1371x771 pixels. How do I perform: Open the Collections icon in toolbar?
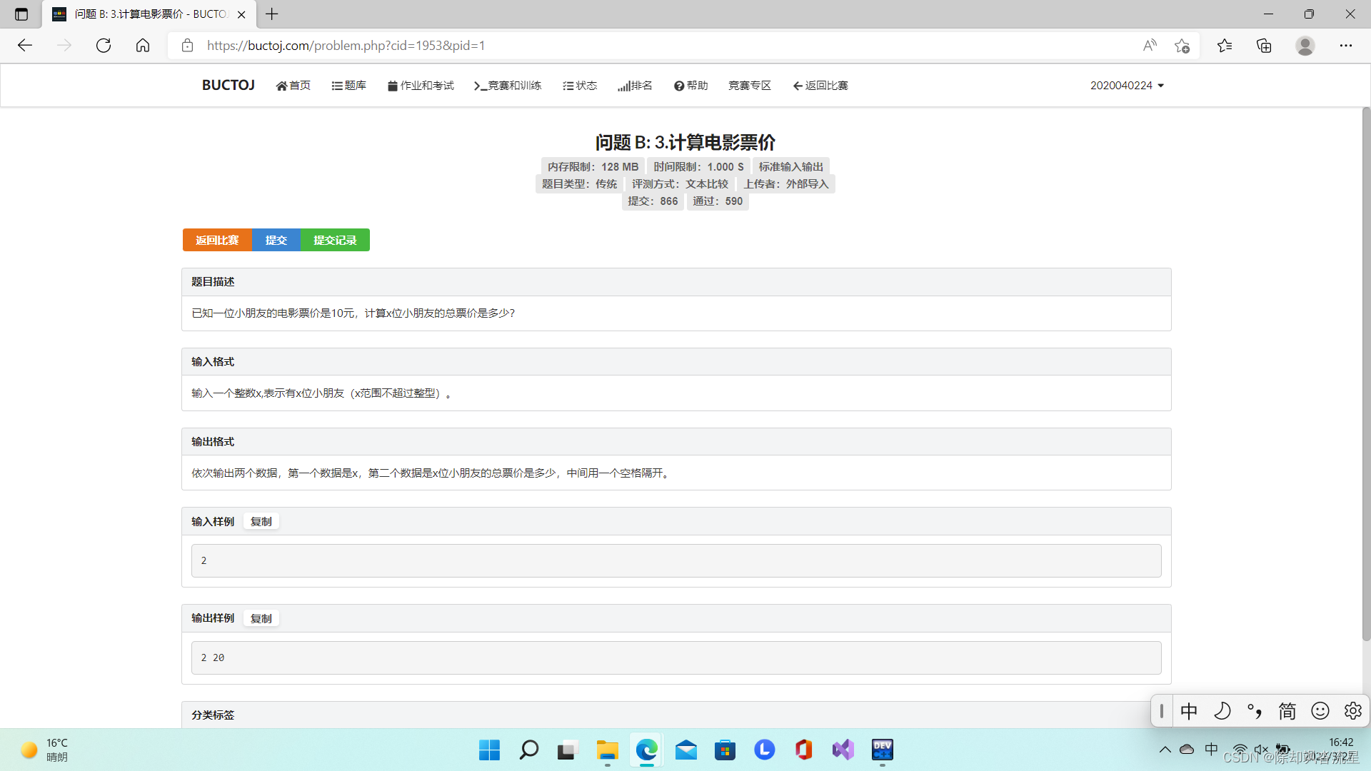point(1264,46)
